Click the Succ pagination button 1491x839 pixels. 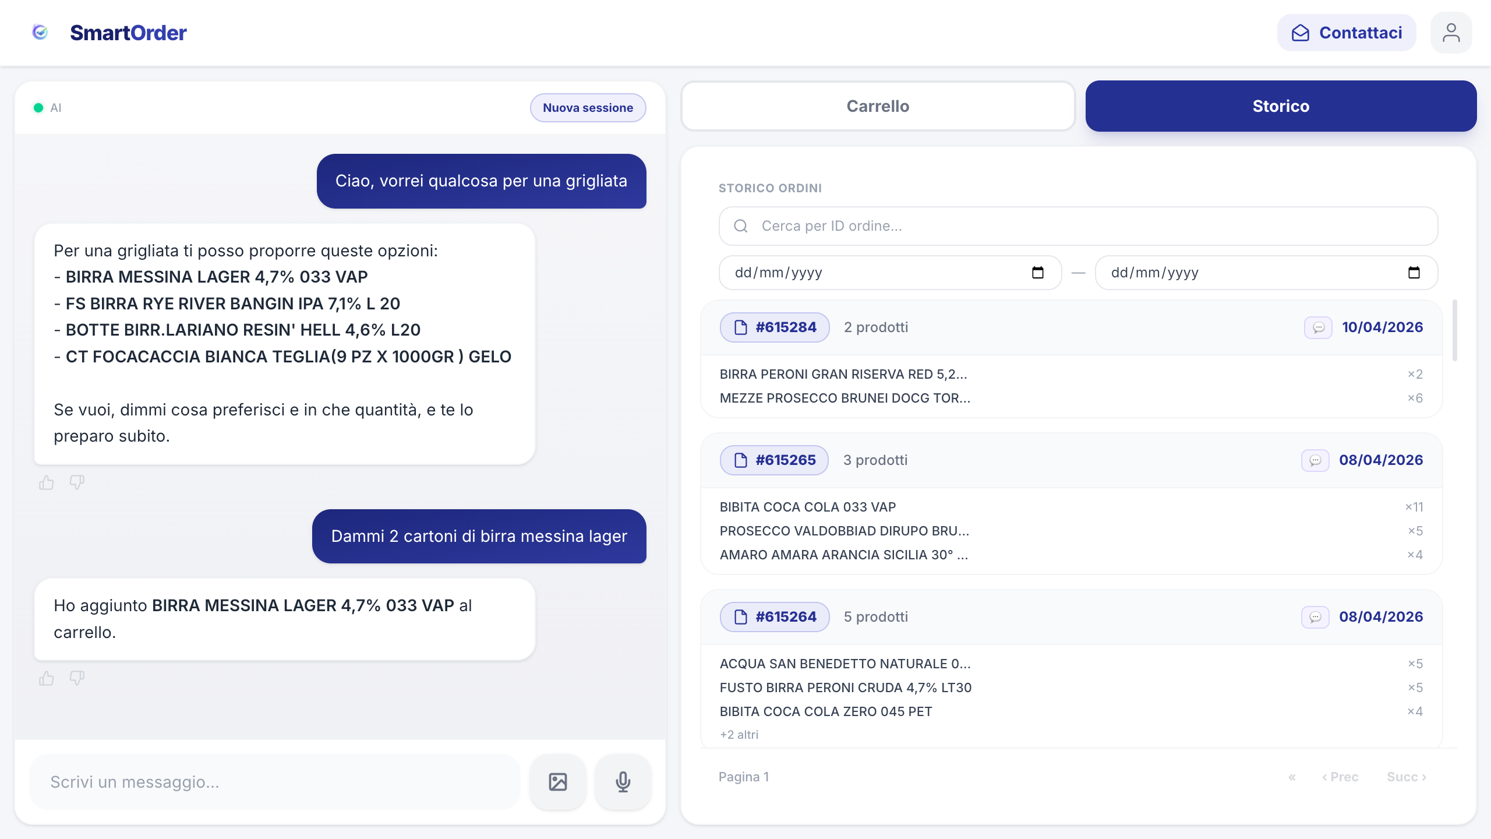coord(1406,777)
